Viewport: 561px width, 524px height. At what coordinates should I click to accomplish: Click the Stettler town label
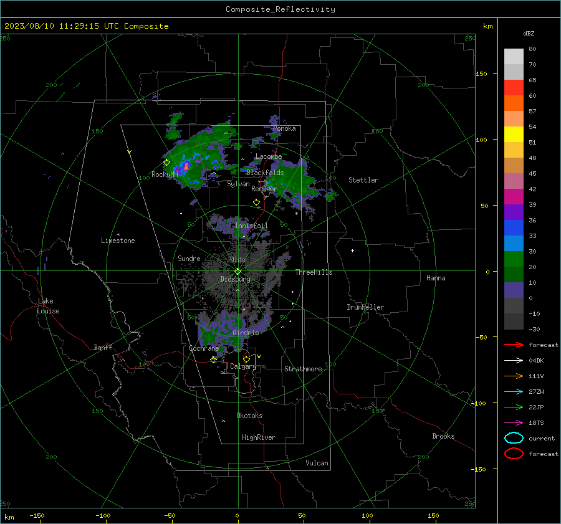coord(363,180)
